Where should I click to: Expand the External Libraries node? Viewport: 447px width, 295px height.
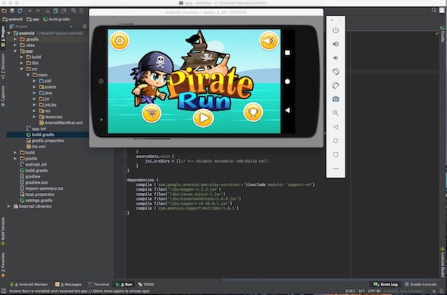tap(9, 206)
